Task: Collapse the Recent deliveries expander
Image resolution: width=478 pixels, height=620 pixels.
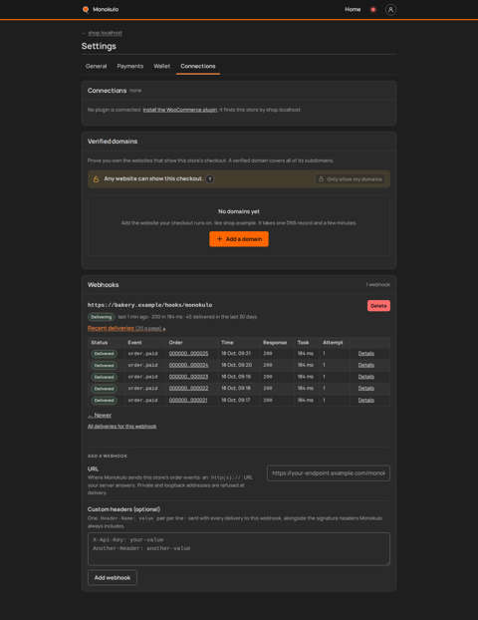Action: point(126,328)
